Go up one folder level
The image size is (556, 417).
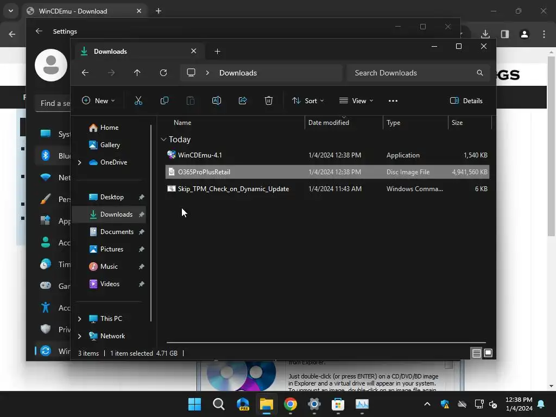137,73
